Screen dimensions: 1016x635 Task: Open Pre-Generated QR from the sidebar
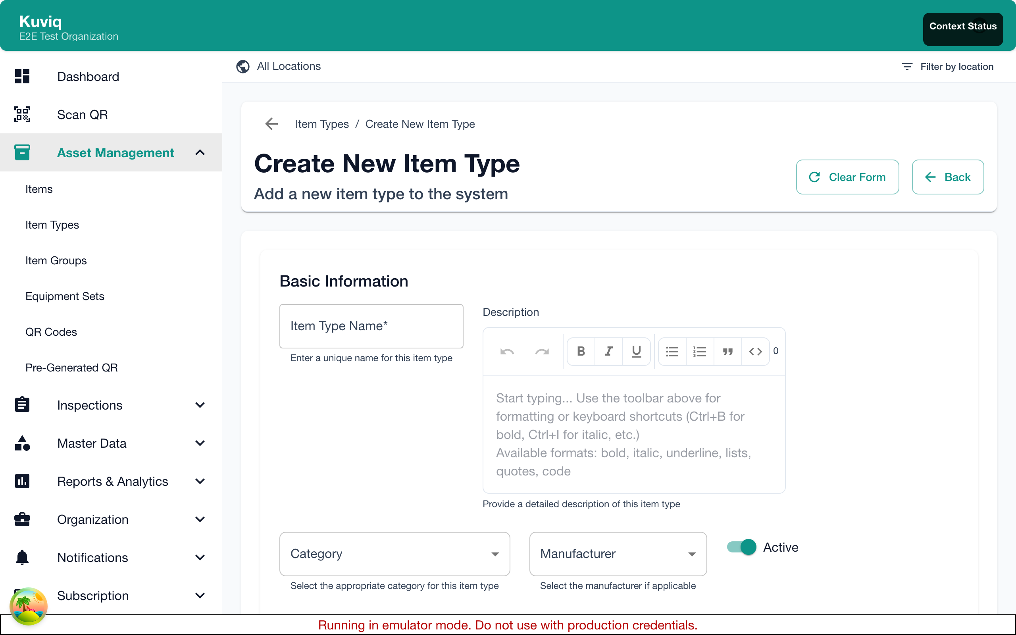click(x=71, y=368)
